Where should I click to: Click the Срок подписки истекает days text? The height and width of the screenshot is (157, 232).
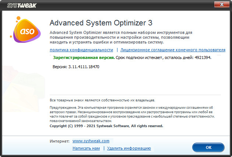tap(164, 58)
